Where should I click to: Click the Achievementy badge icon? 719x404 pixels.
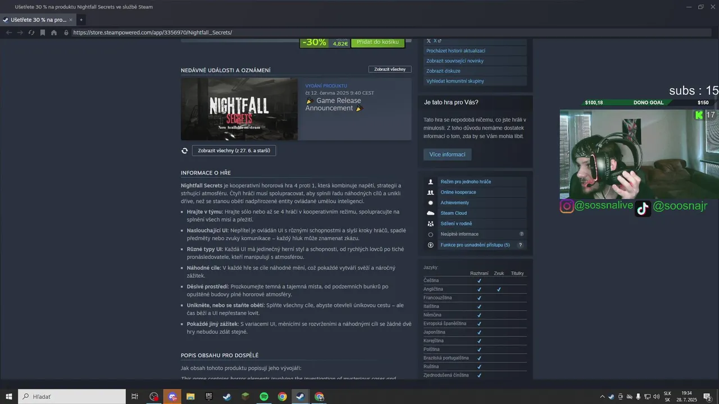click(x=430, y=203)
